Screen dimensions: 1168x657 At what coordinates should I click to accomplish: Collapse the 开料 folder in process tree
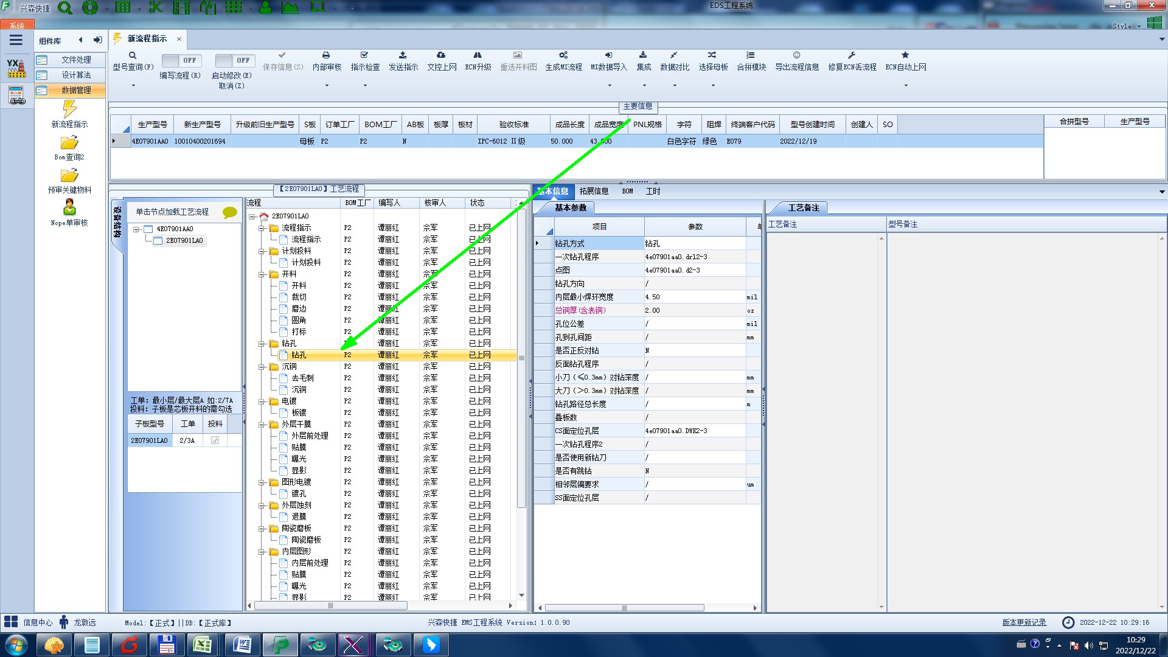[262, 274]
